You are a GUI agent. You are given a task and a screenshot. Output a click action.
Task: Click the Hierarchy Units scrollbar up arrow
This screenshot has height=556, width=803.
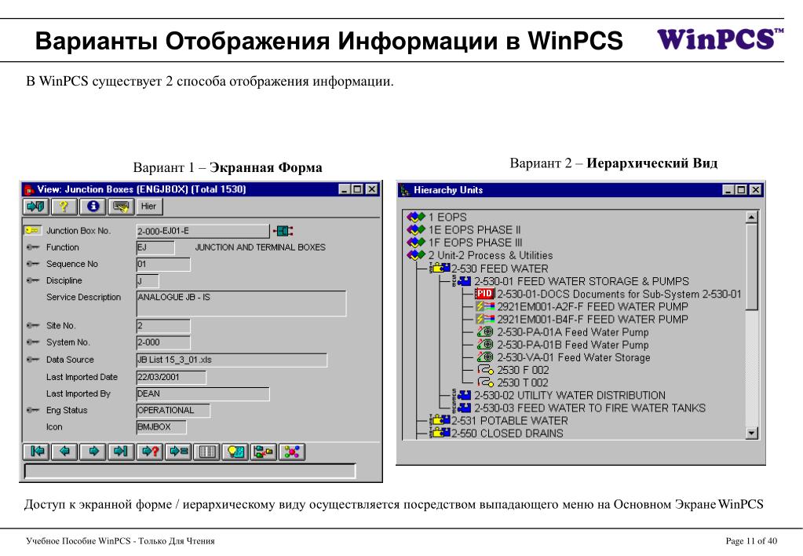[x=751, y=218]
